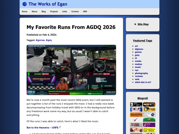This screenshot has height=134, width=179.
Task: Select the "digimon" featured tag
Action: 139,49
